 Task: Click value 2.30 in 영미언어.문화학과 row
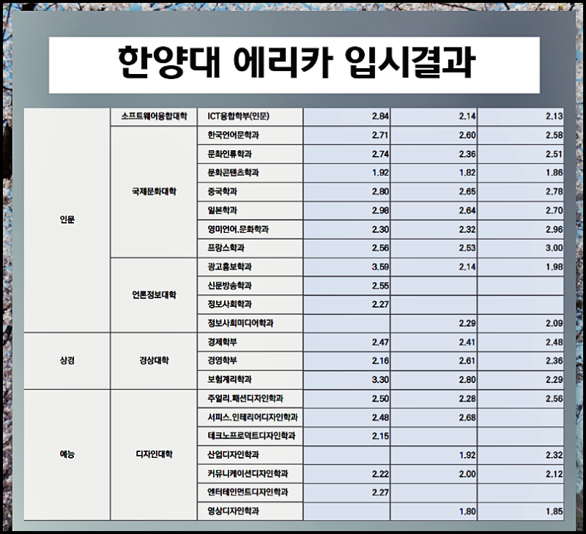pos(380,229)
